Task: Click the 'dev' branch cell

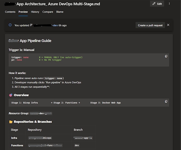Action: coord(77,145)
